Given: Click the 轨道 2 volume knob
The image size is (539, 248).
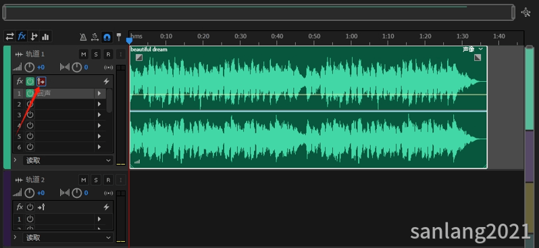Looking at the screenshot, I should pyautogui.click(x=30, y=193).
